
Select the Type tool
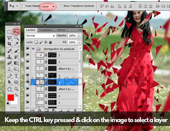tap(16, 76)
